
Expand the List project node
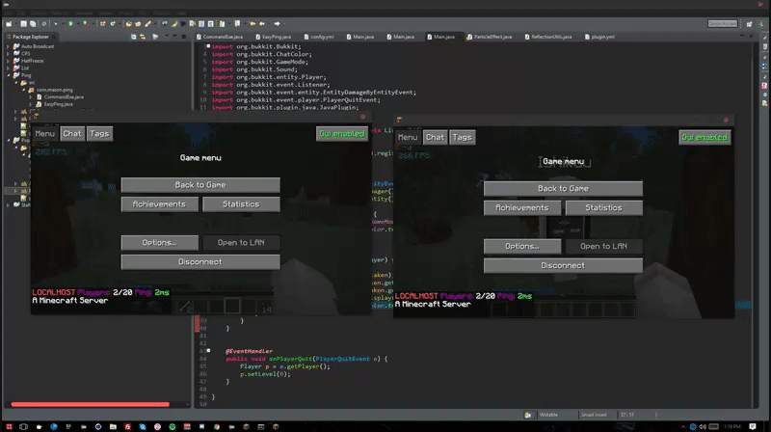pos(8,67)
